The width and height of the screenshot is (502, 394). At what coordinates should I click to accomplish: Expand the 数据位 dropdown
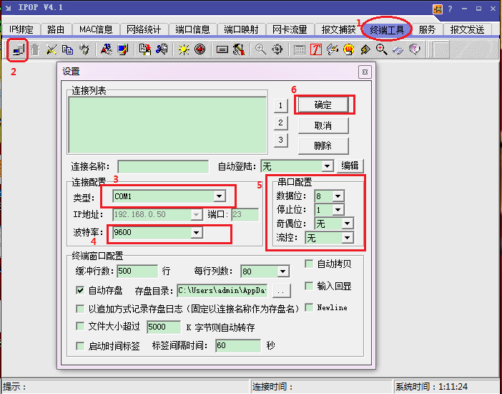[x=338, y=196]
